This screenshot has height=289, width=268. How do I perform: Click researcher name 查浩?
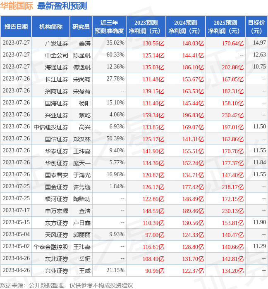85,211
